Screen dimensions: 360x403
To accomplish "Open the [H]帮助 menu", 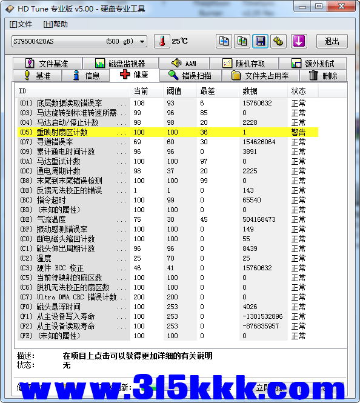I will click(x=56, y=24).
